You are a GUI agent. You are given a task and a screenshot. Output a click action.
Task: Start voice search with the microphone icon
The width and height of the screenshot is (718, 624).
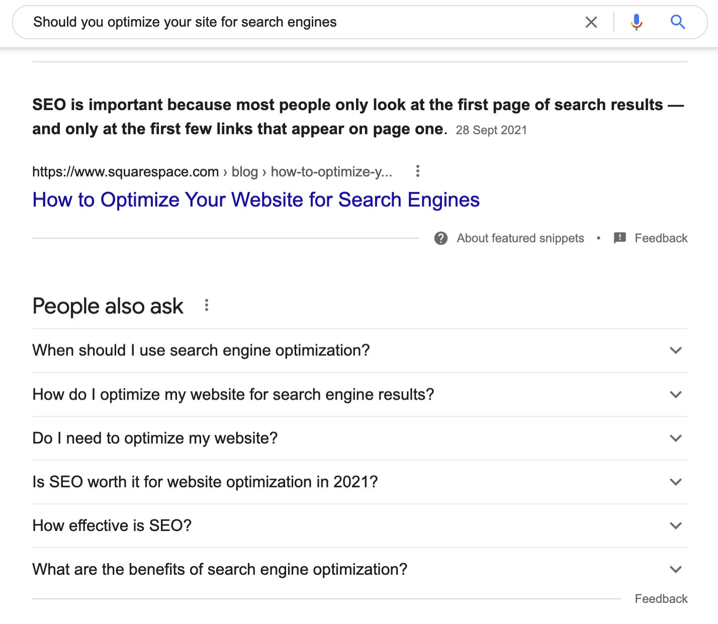click(x=637, y=22)
